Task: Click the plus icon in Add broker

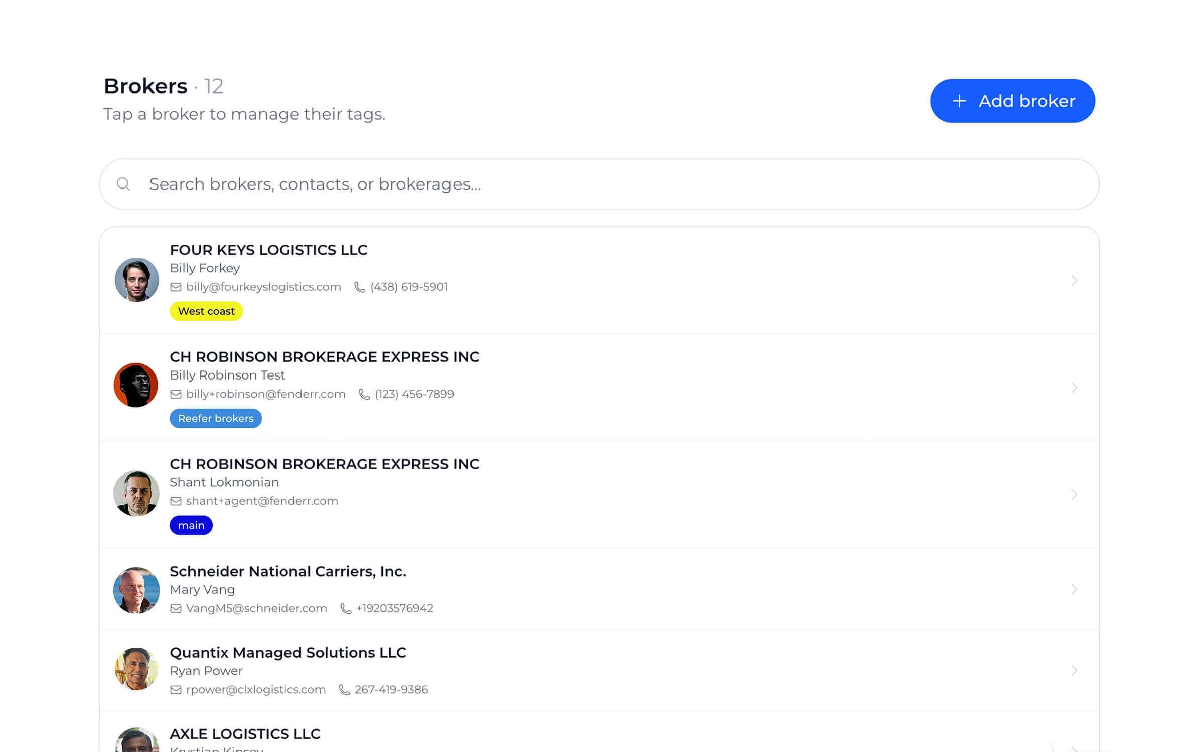Action: coord(959,101)
